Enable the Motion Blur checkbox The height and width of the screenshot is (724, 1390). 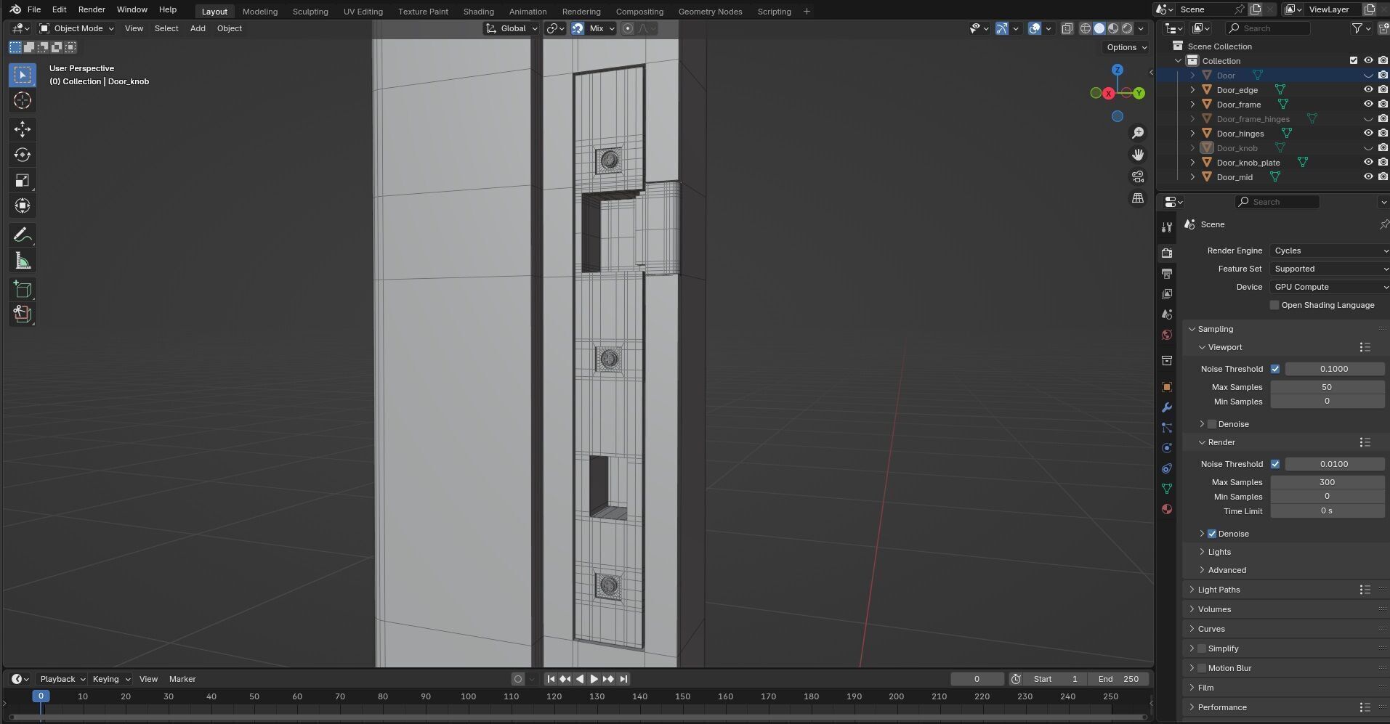tap(1202, 668)
